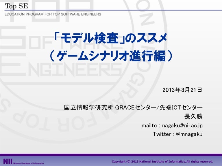Image resolution: width=222 pixels, height=166 pixels.
Task: Click the date 2013年8月21日
Action: [x=182, y=90]
